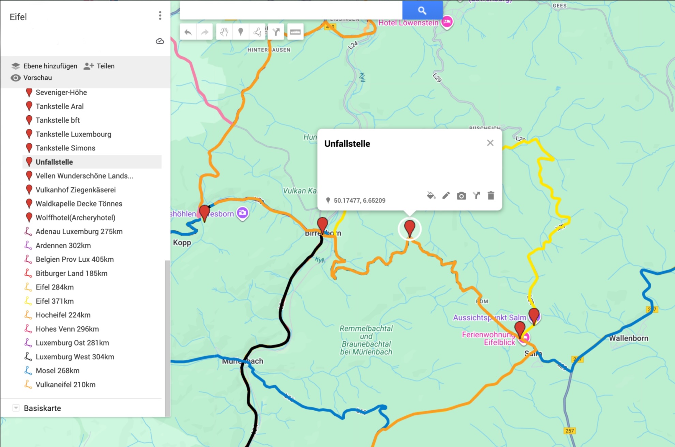Open the three-dot map options menu
This screenshot has width=675, height=447.
pos(160,15)
